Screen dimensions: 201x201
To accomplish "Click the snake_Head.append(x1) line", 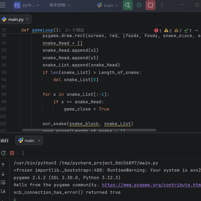I will [71, 50].
